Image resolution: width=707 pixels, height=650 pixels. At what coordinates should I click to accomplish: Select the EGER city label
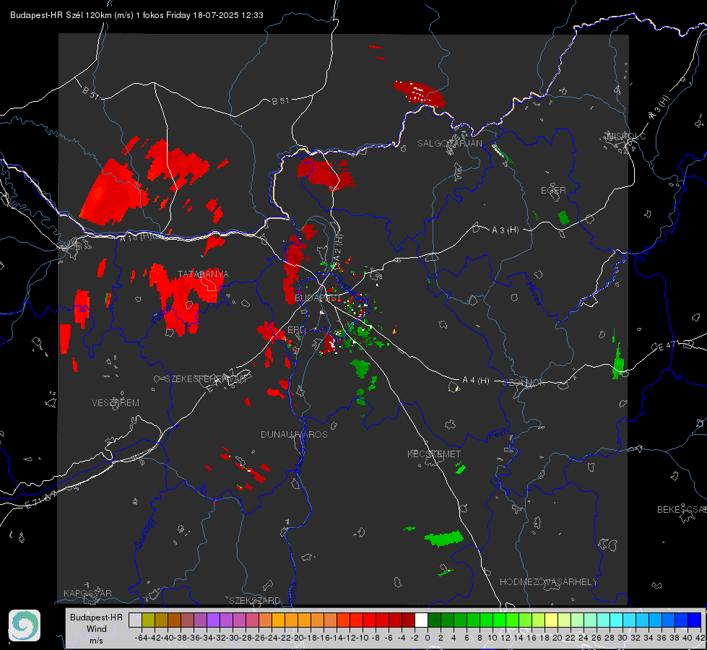coord(553,191)
